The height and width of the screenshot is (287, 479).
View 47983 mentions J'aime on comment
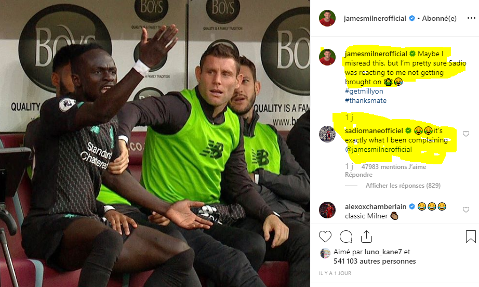tap(394, 167)
